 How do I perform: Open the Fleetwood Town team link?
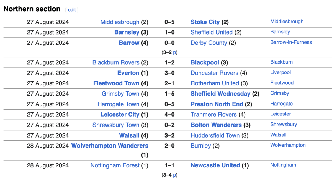click(116, 83)
